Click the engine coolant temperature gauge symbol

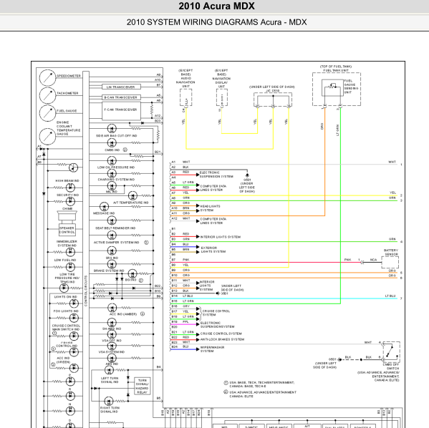(x=47, y=137)
